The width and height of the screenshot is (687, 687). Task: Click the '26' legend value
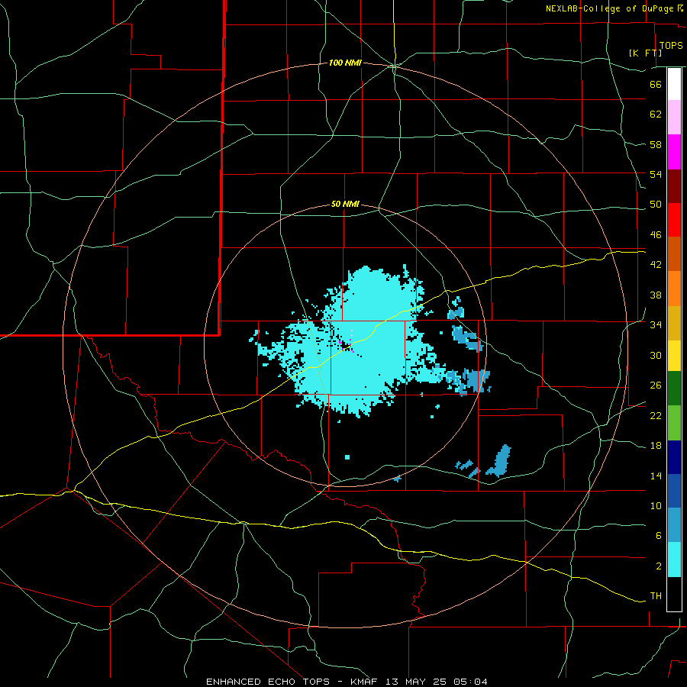(x=656, y=385)
